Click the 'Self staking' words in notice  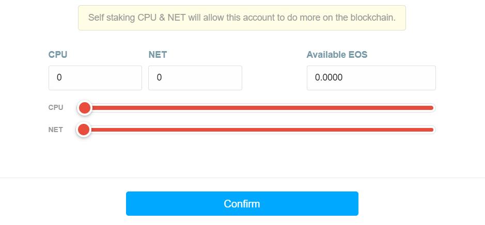click(112, 18)
